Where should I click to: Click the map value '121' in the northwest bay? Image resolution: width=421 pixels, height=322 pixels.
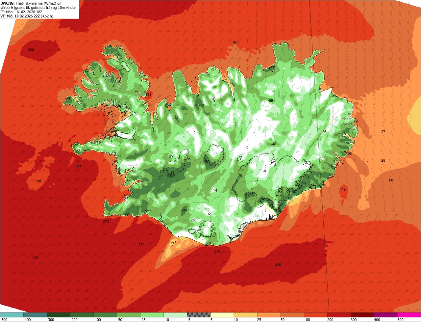(x=149, y=94)
